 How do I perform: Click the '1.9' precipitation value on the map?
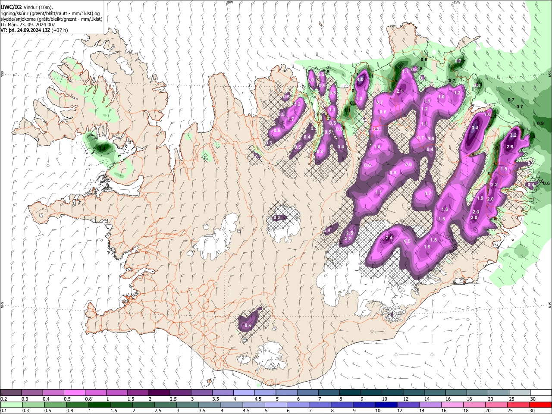[480, 198]
